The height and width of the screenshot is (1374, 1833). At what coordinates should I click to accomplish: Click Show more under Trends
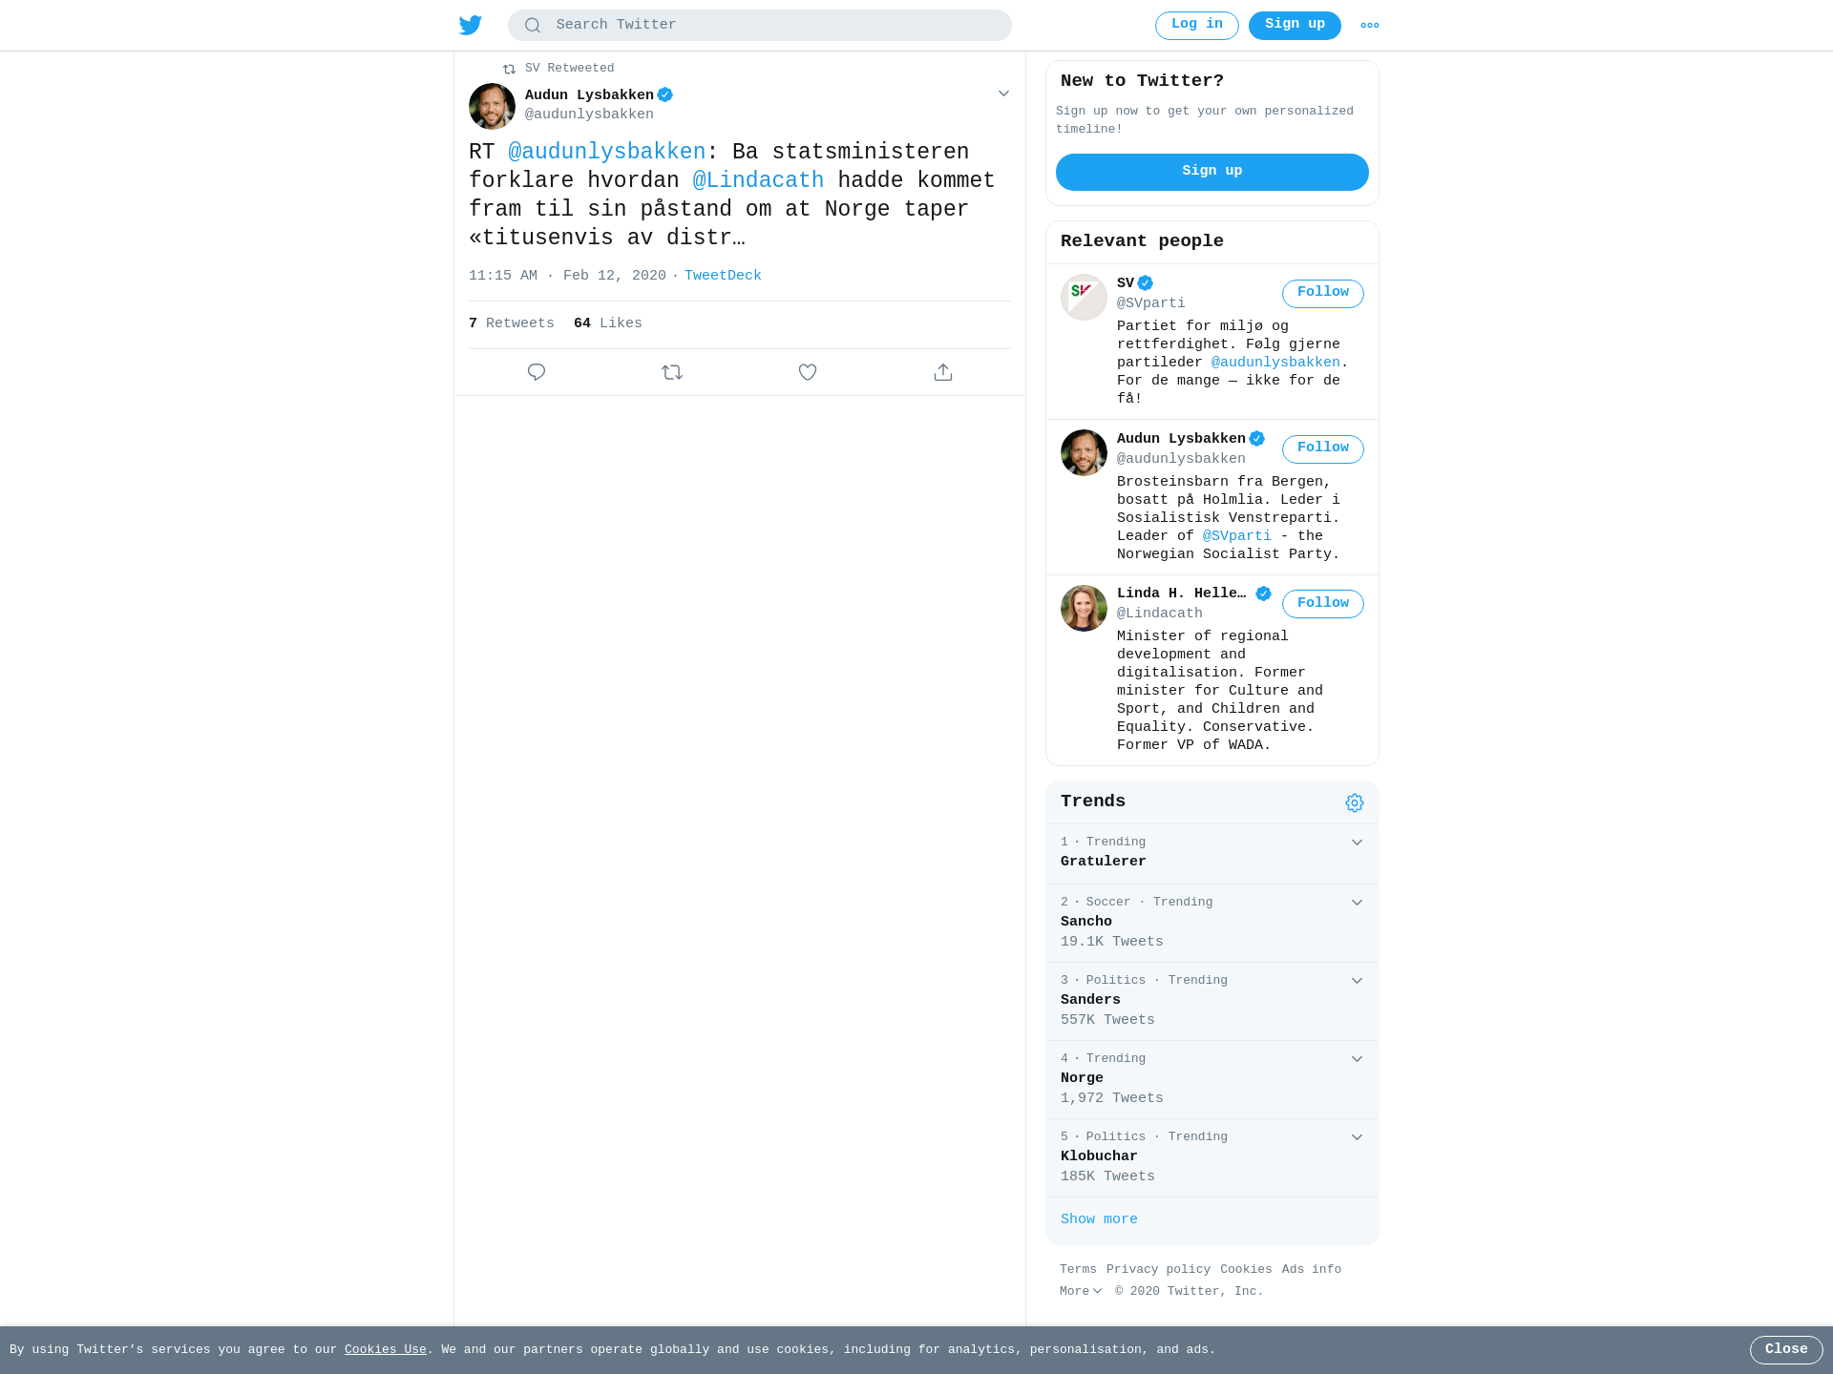[1099, 1219]
